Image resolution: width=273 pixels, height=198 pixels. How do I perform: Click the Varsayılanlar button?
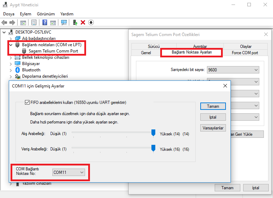pyautogui.click(x=213, y=128)
